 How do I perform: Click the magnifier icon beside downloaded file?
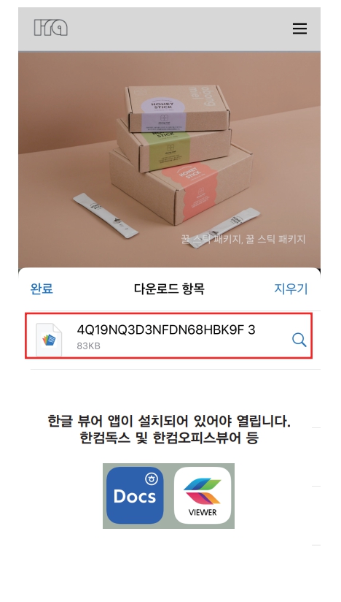[299, 340]
